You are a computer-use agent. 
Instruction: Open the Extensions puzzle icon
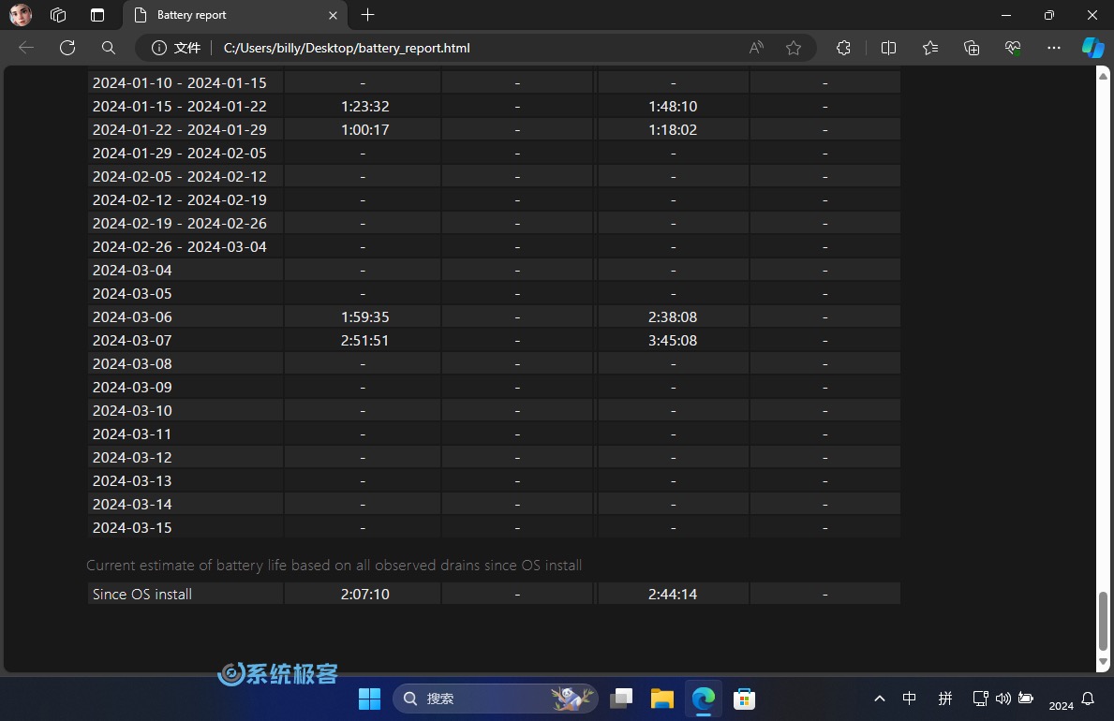(x=843, y=48)
